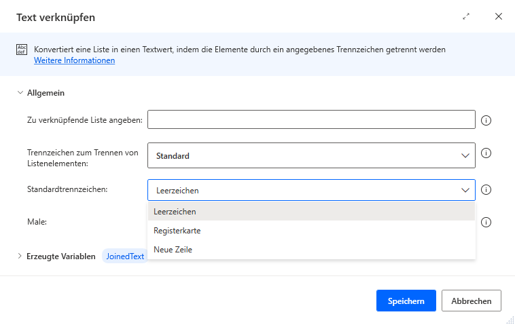Collapse the Allgemein section
515x325 pixels.
[x=20, y=93]
